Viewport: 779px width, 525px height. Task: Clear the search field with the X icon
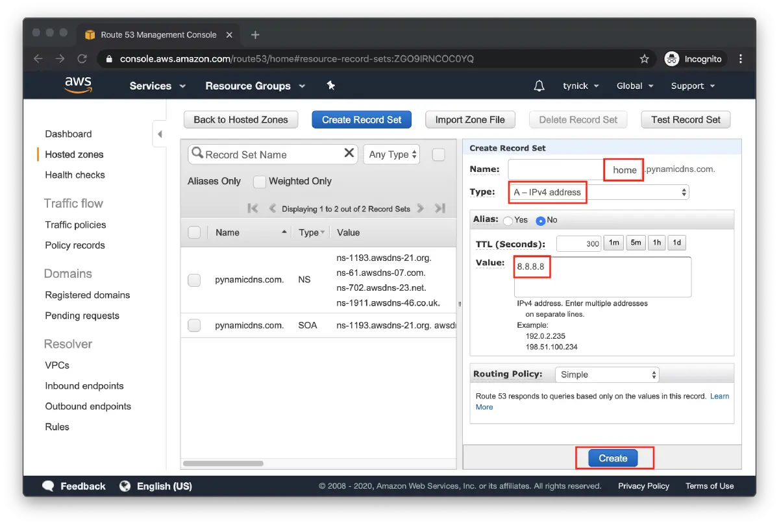point(349,154)
